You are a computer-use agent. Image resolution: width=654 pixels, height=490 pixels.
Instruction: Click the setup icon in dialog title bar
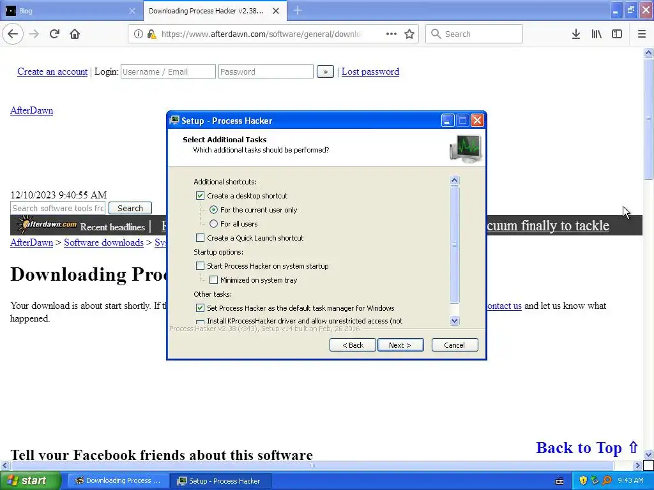point(175,121)
